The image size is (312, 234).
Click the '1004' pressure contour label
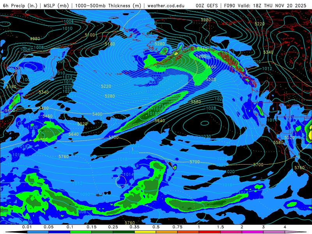coord(25,49)
